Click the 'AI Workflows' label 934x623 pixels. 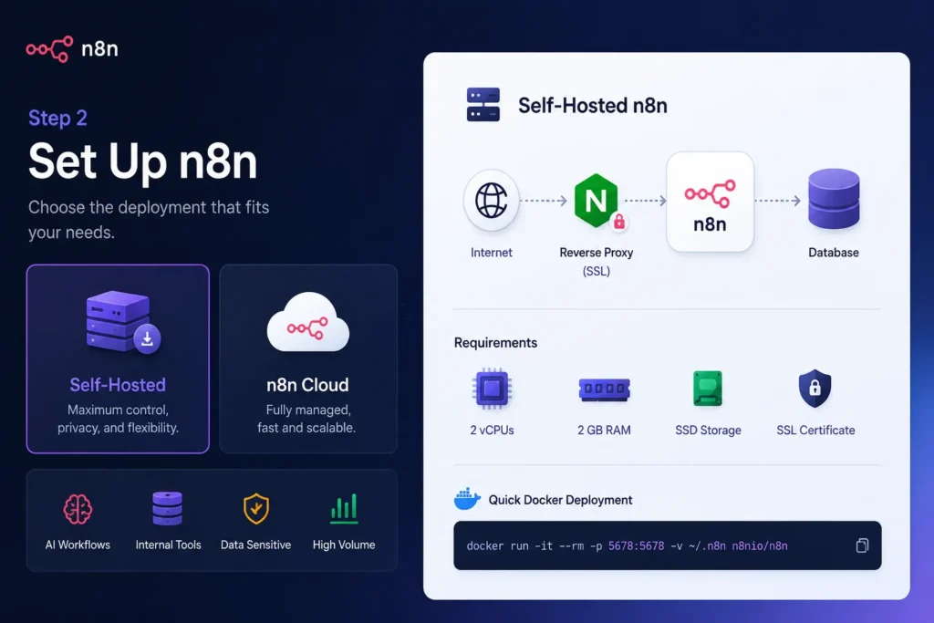[x=78, y=545]
